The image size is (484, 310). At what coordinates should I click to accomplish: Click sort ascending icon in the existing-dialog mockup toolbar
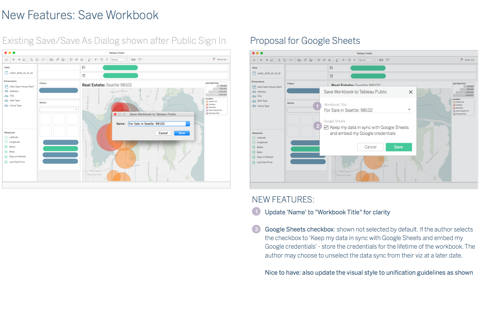pyautogui.click(x=76, y=60)
